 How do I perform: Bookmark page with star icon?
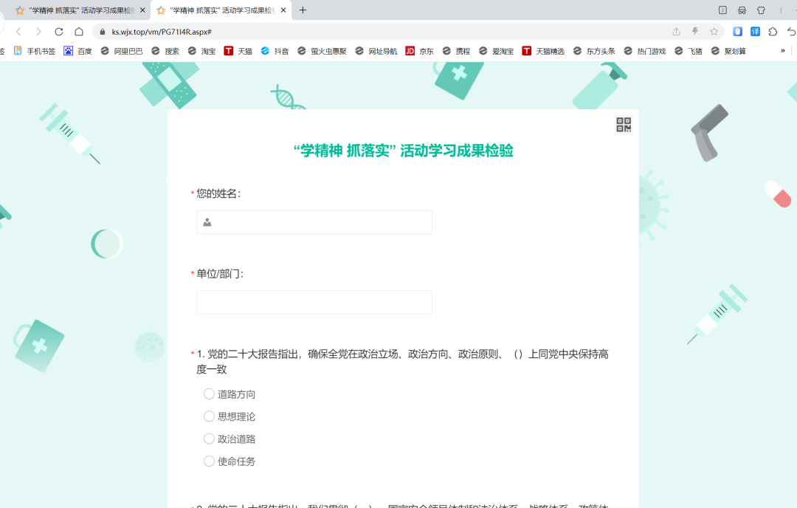tap(714, 32)
